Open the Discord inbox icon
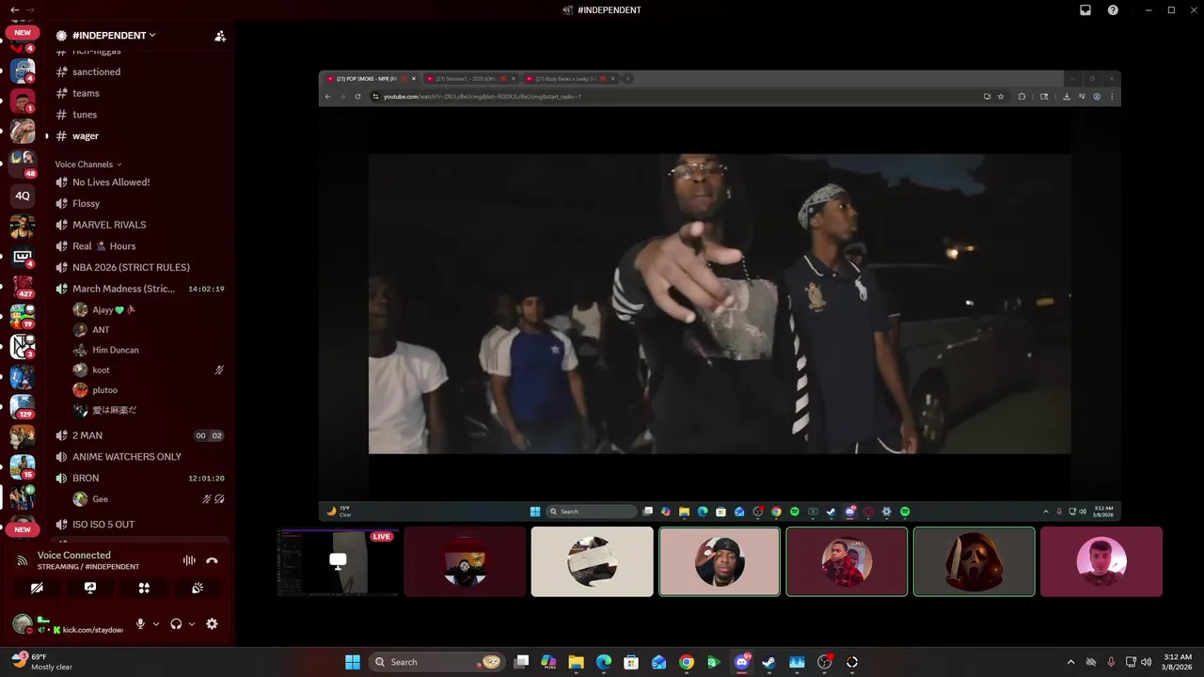Image resolution: width=1204 pixels, height=677 pixels. point(1085,10)
